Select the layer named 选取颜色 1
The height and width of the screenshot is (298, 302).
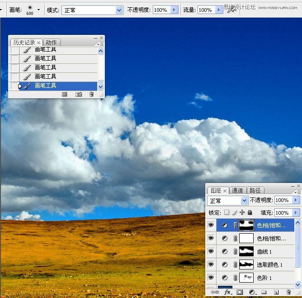[x=269, y=264]
